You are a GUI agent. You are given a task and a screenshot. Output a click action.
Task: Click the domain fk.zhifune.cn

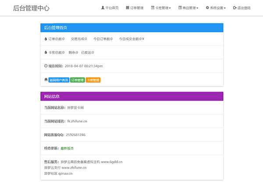click(x=77, y=121)
